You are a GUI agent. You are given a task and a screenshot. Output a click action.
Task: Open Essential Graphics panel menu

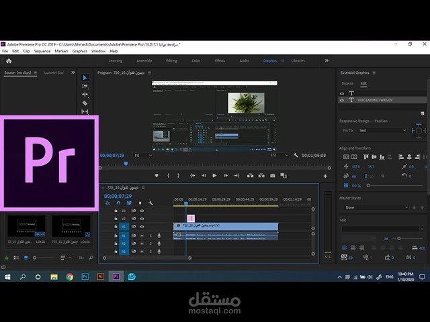(x=374, y=73)
